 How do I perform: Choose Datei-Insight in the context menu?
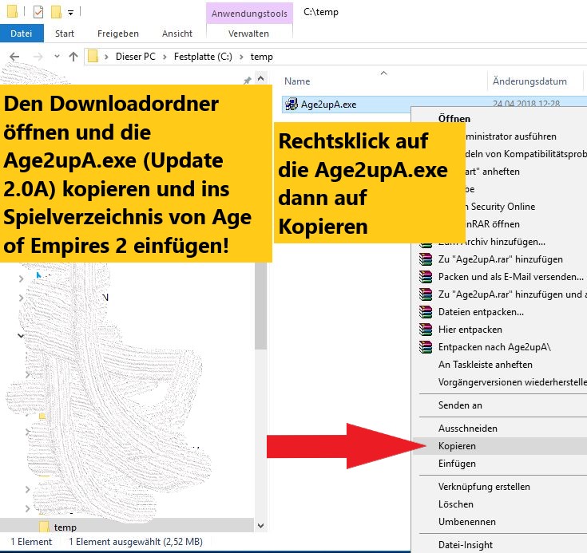pyautogui.click(x=466, y=545)
